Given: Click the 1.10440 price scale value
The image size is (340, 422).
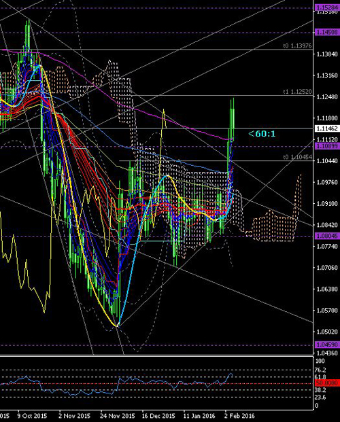Looking at the screenshot, I should click(327, 160).
